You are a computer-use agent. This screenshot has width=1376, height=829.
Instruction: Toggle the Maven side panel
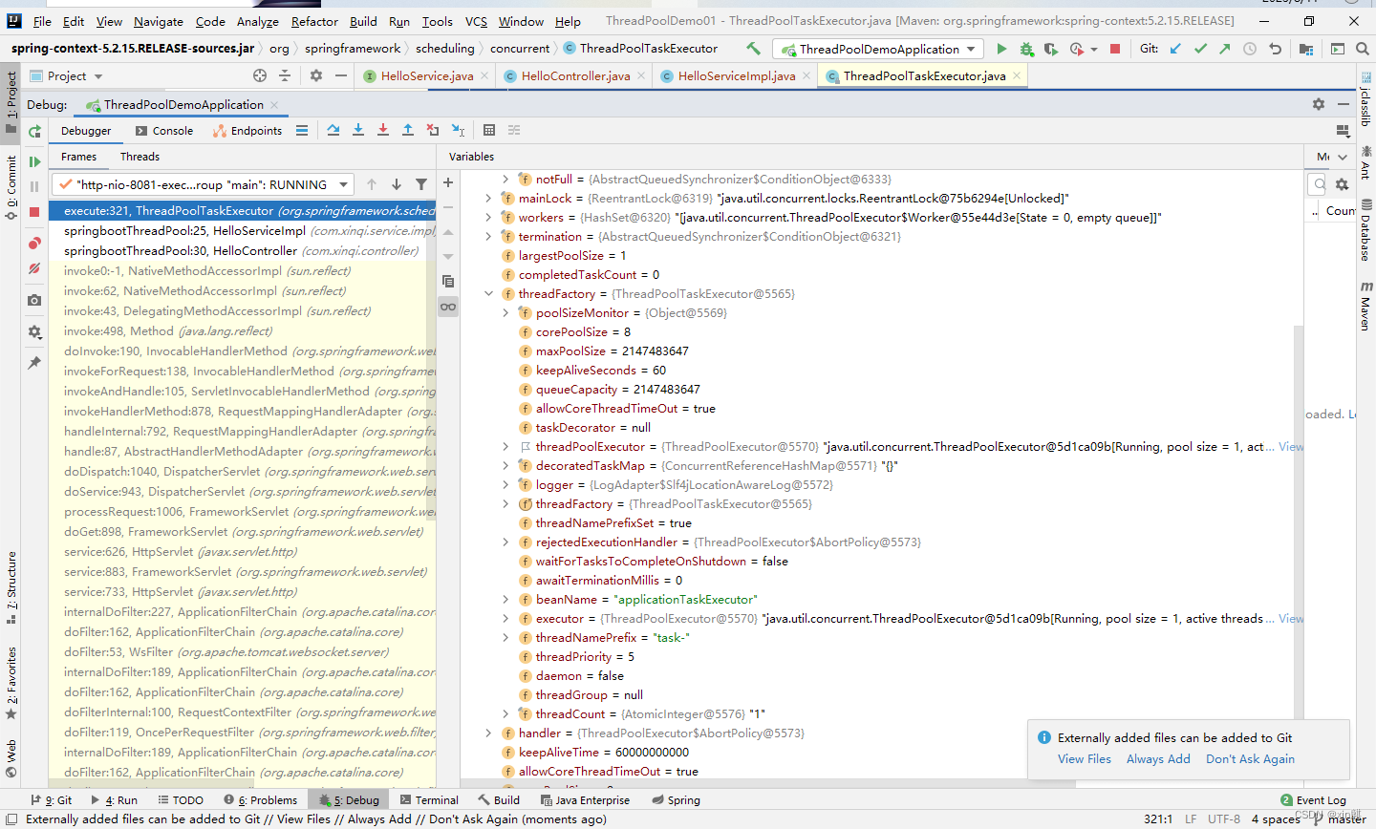point(1365,306)
